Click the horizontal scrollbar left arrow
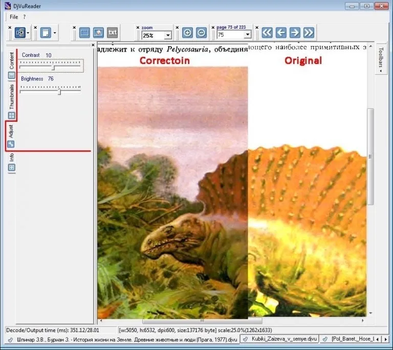Viewport: 393px width, 350px height. (101, 321)
